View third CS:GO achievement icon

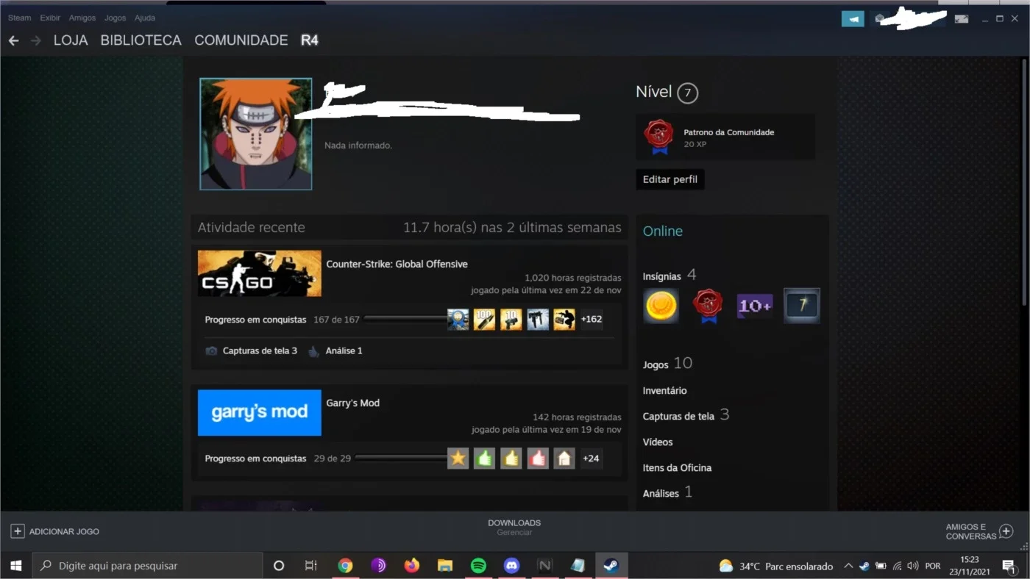click(511, 319)
